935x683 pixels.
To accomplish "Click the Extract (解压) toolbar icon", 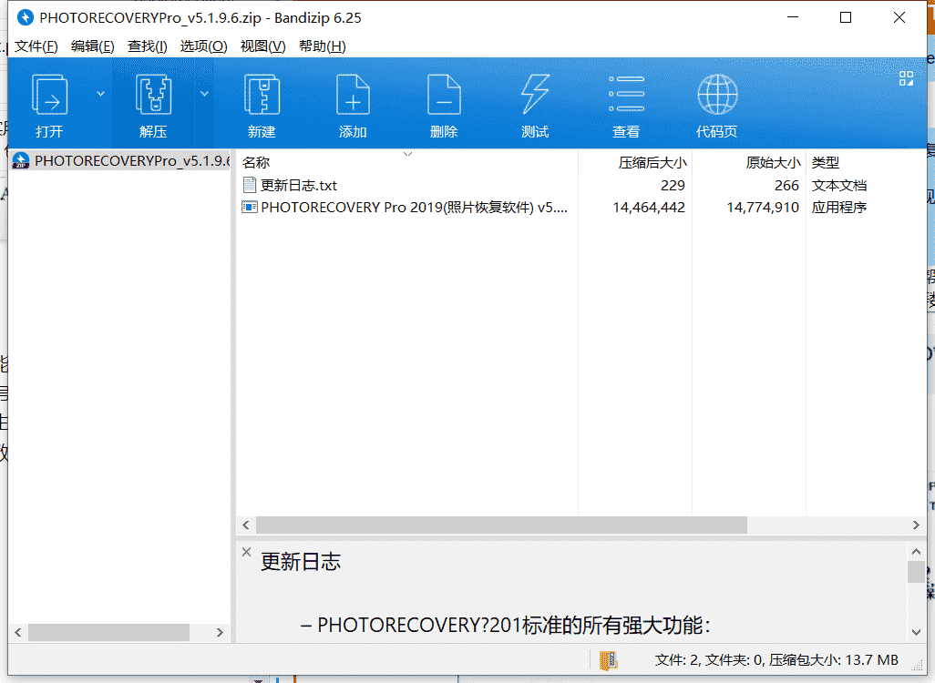I will tap(153, 94).
